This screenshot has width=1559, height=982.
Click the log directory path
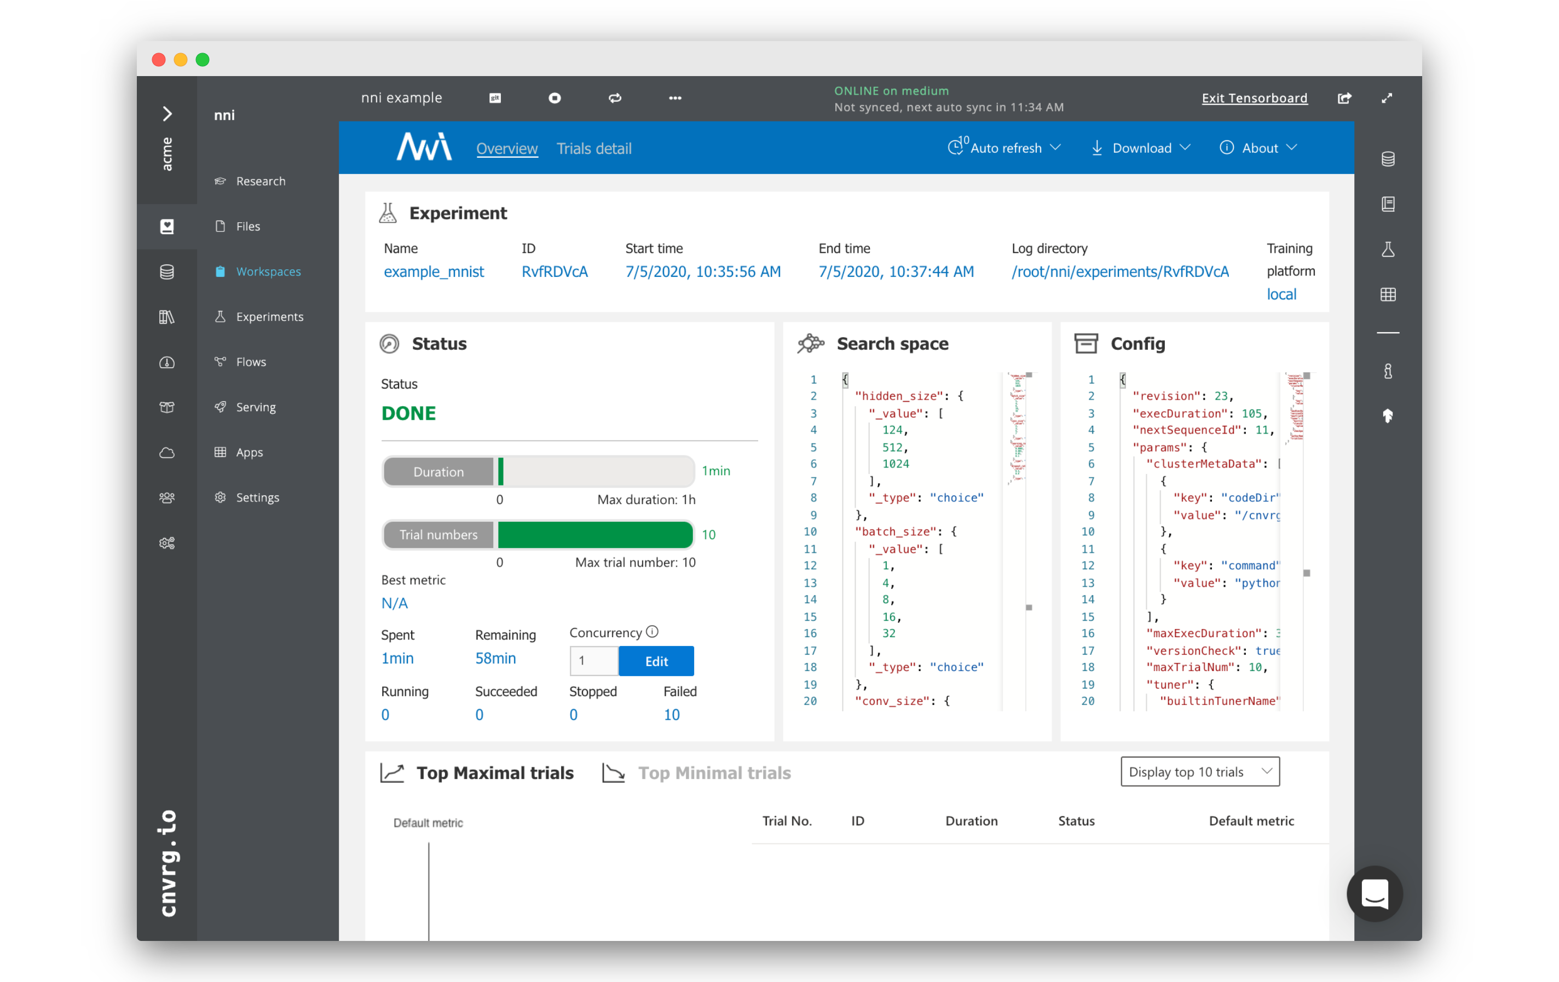[x=1120, y=272]
